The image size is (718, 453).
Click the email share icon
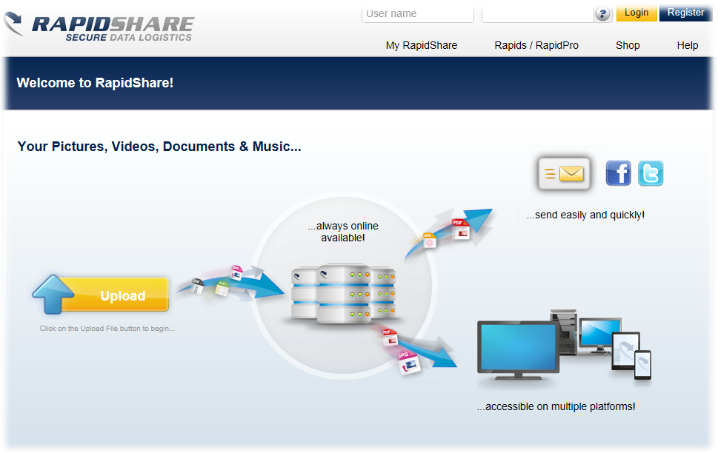[564, 173]
